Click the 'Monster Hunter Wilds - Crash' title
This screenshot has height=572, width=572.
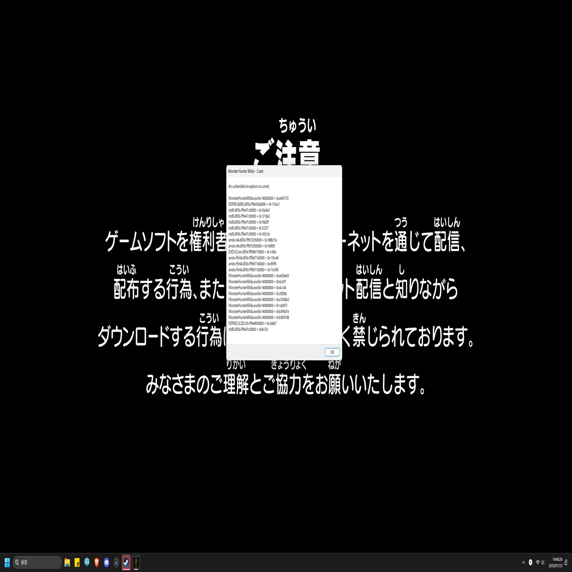(245, 171)
